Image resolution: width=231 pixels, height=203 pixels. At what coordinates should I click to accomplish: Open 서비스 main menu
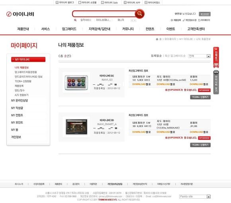click(45, 29)
